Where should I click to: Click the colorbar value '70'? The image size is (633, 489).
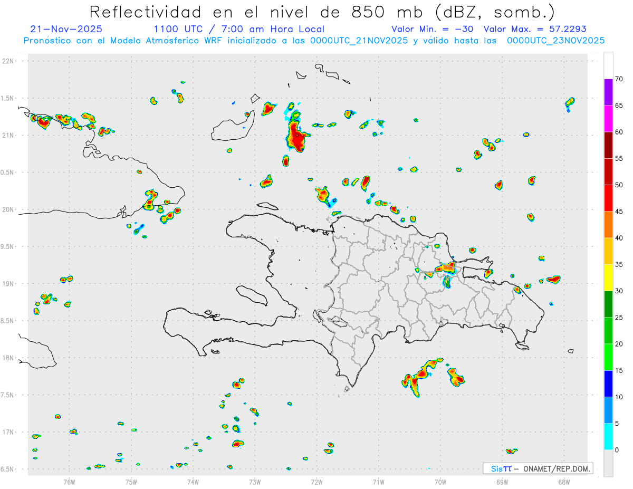tap(619, 79)
